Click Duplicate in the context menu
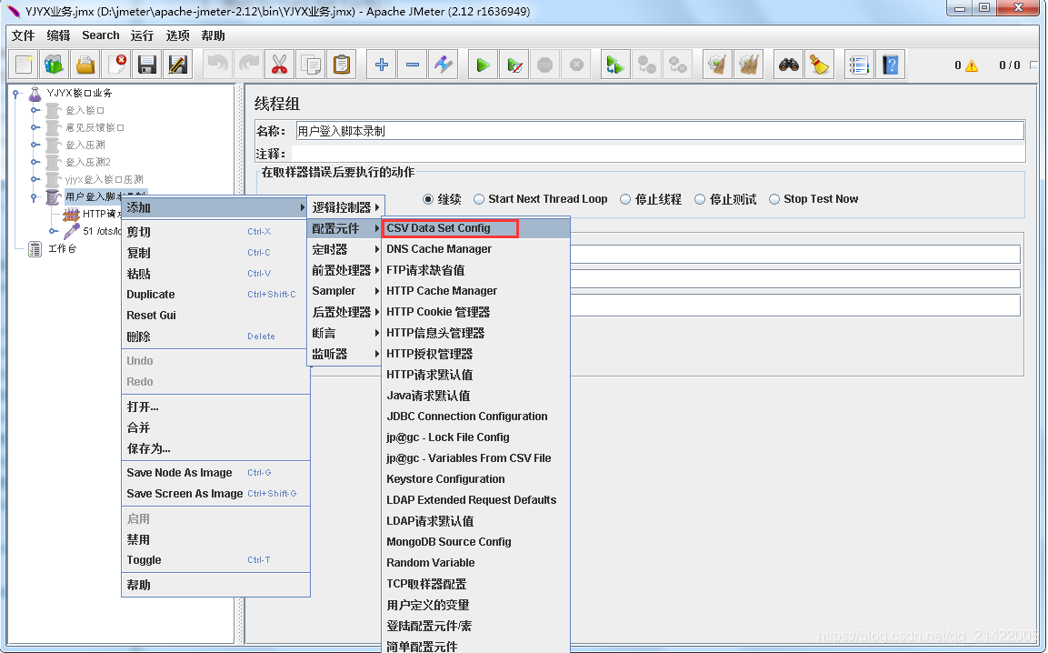 215,295
